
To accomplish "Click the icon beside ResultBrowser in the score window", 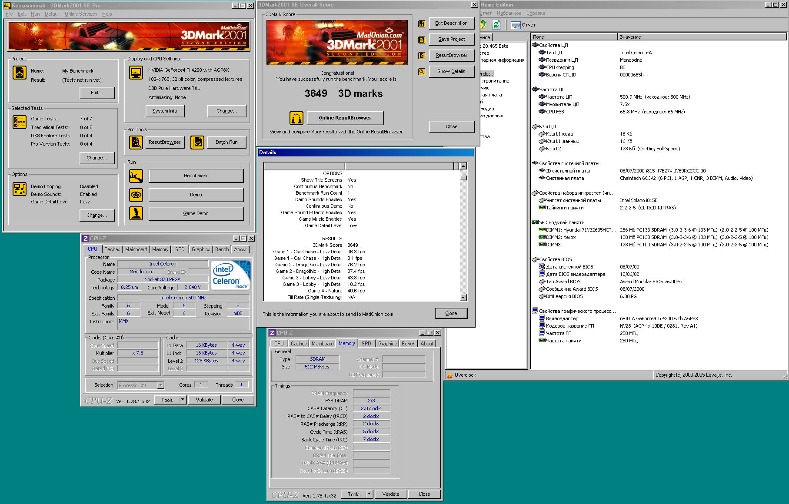I will click(x=422, y=56).
